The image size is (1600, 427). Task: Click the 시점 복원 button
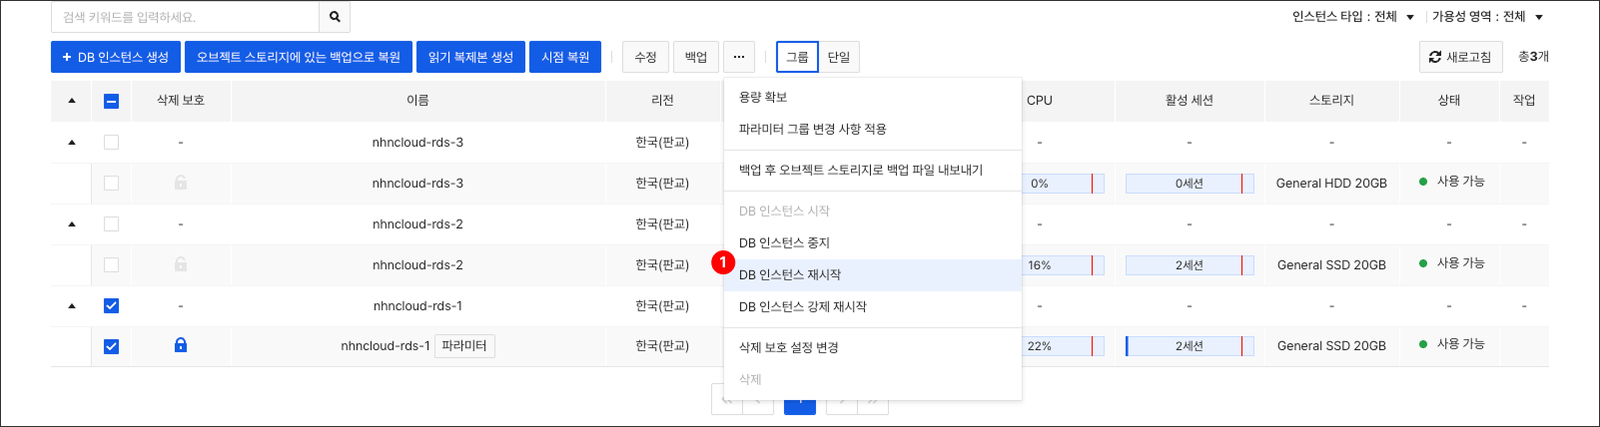coord(565,57)
